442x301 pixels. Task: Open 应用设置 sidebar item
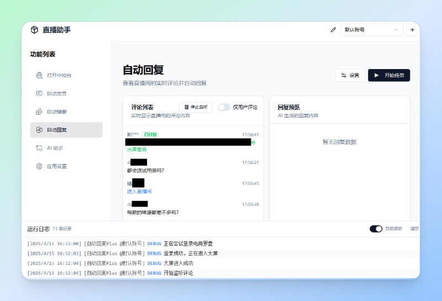(66, 166)
